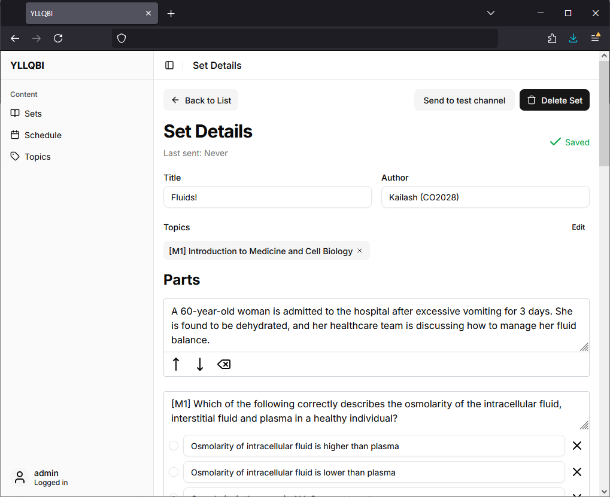The image size is (610, 497).
Task: Click Edit next to Topics
Action: [x=578, y=227]
